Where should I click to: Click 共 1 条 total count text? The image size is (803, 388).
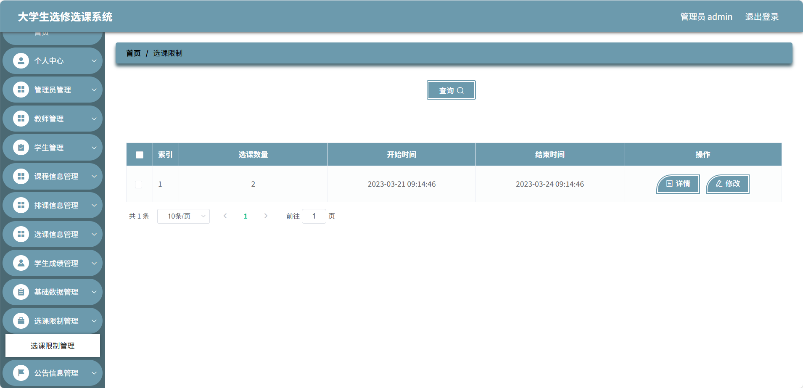coord(139,216)
